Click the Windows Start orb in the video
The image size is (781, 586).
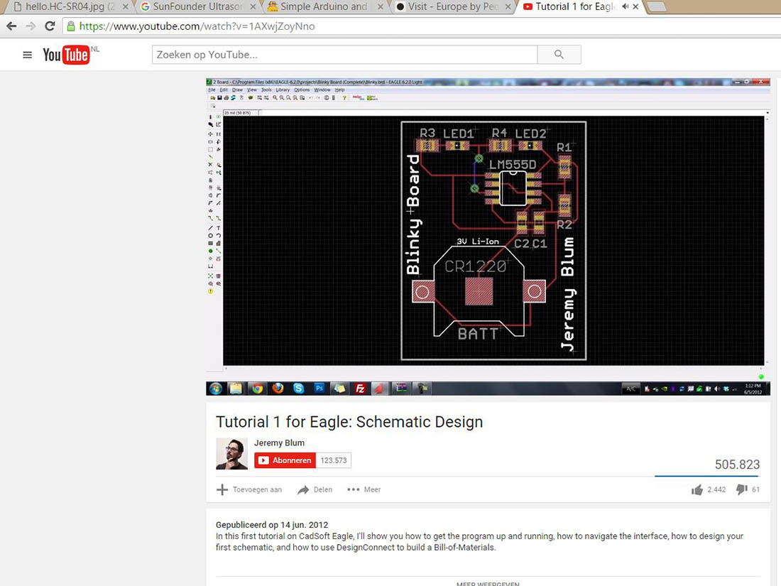[x=216, y=389]
